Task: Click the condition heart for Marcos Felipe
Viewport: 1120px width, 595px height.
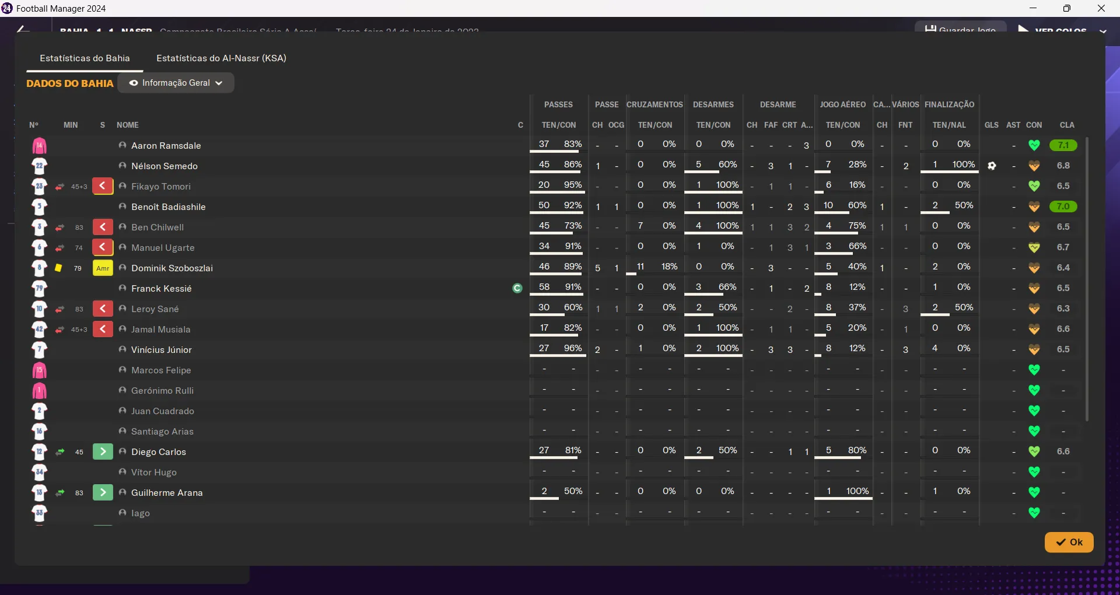Action: [1034, 370]
